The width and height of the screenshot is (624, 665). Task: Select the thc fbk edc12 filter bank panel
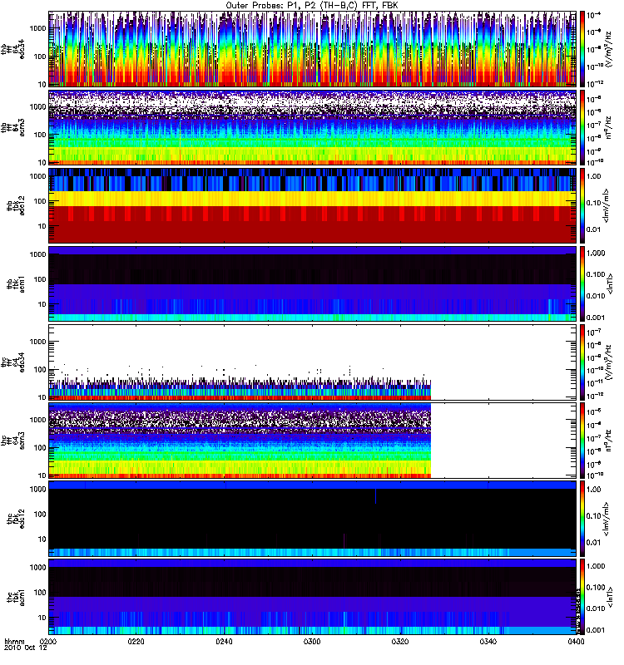pyautogui.click(x=313, y=518)
